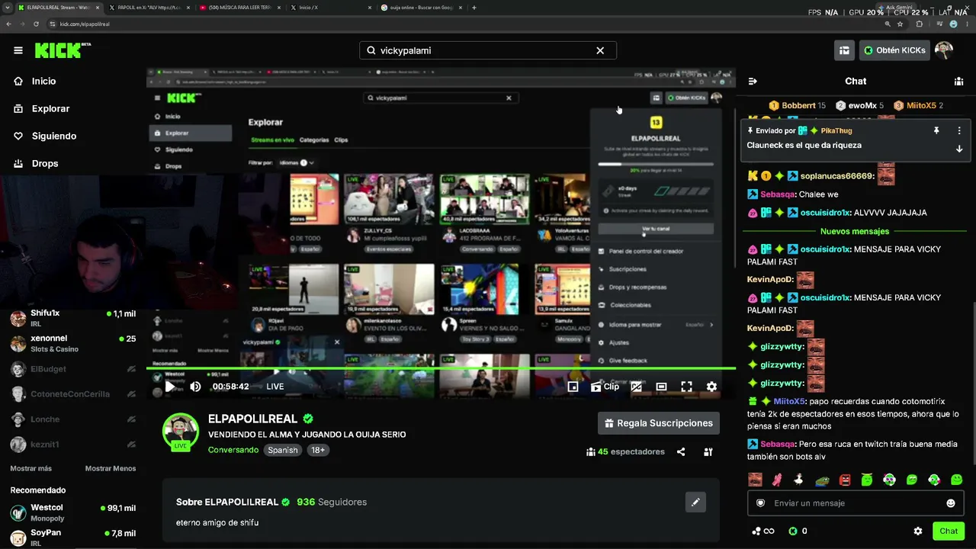This screenshot has width=976, height=549.
Task: Click ewoMx in the gifter leaderboard
Action: tap(859, 105)
